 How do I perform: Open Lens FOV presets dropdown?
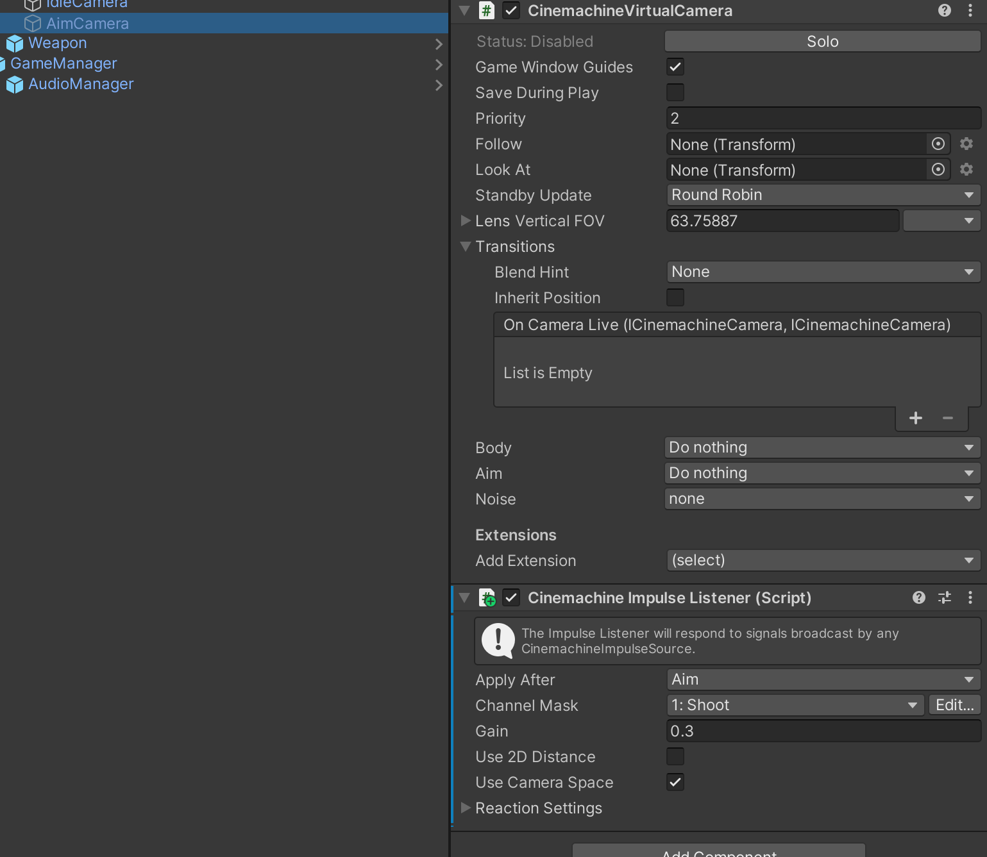point(941,220)
